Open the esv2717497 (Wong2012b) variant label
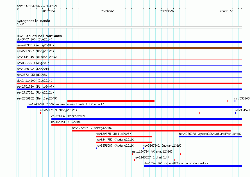This screenshot has width=250, height=177. (x=35, y=51)
